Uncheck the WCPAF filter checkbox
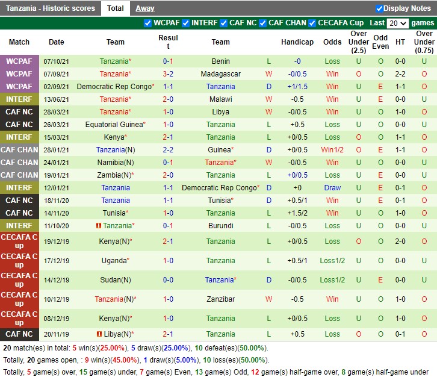This screenshot has width=437, height=377. click(148, 23)
